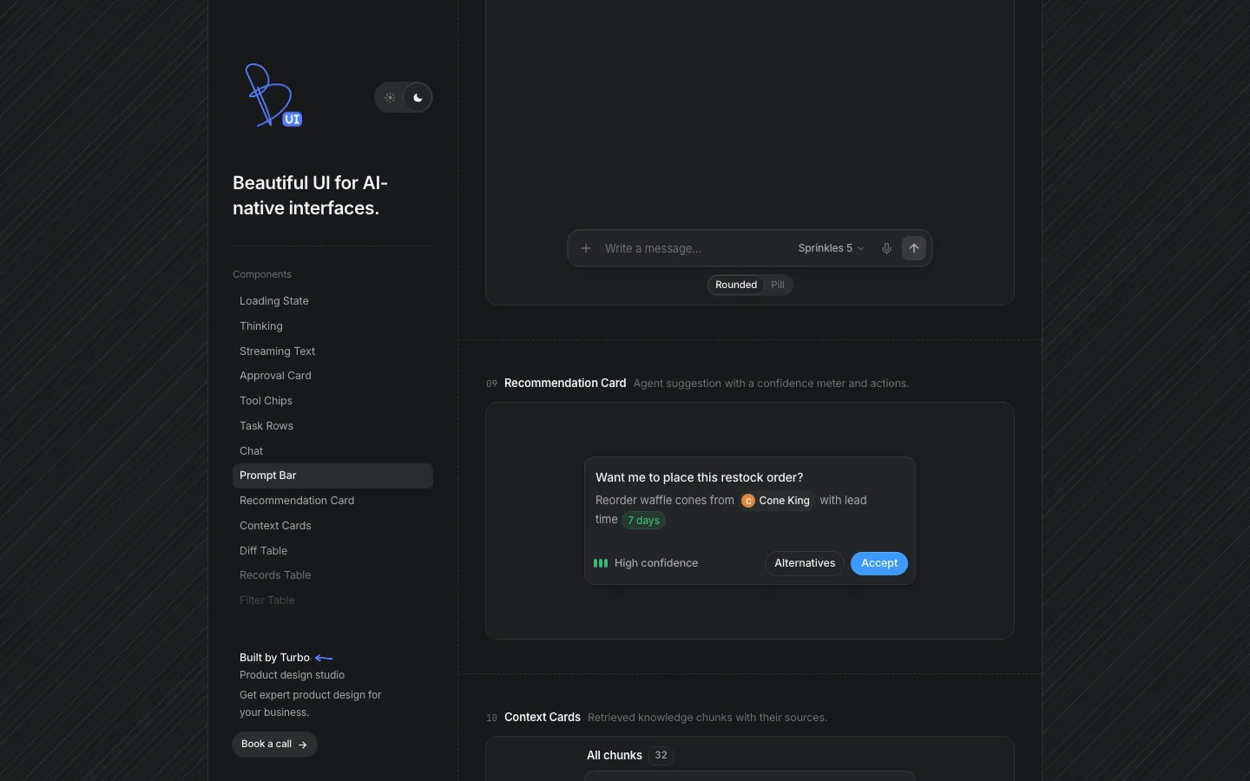Go to Task Rows component
Screen dimensions: 1250x781
click(332, 426)
